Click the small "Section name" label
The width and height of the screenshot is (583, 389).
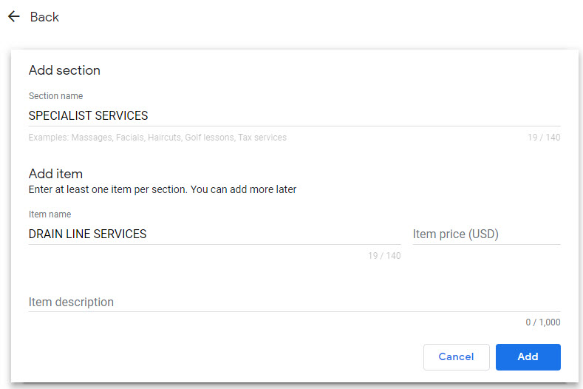click(55, 96)
